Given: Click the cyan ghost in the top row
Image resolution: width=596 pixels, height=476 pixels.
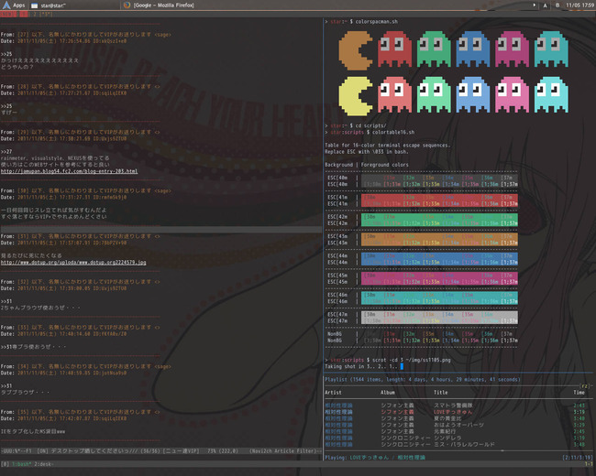Looking at the screenshot, I should click(552, 49).
